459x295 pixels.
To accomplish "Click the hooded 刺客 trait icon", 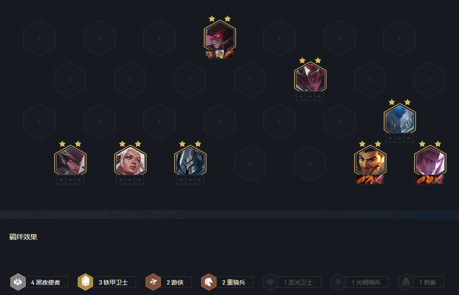I will [406, 282].
